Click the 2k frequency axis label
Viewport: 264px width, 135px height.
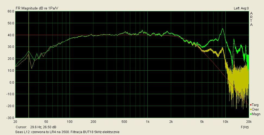pos(171,122)
